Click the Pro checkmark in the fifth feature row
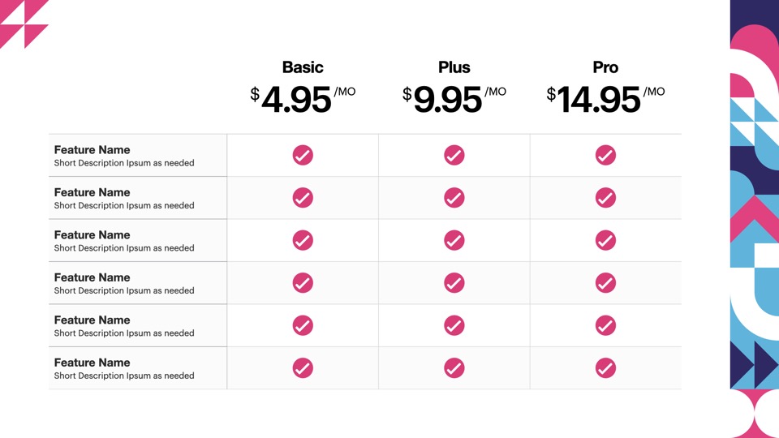 pyautogui.click(x=605, y=325)
